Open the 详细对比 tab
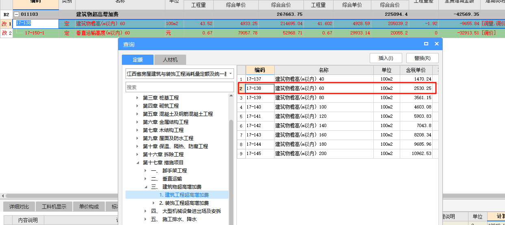The image size is (505, 225). tap(19, 207)
